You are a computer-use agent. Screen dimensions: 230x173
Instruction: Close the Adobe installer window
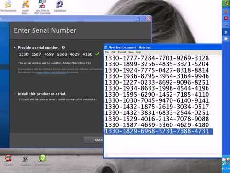pyautogui.click(x=149, y=19)
